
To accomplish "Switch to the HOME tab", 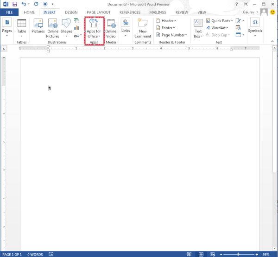I will point(29,13).
